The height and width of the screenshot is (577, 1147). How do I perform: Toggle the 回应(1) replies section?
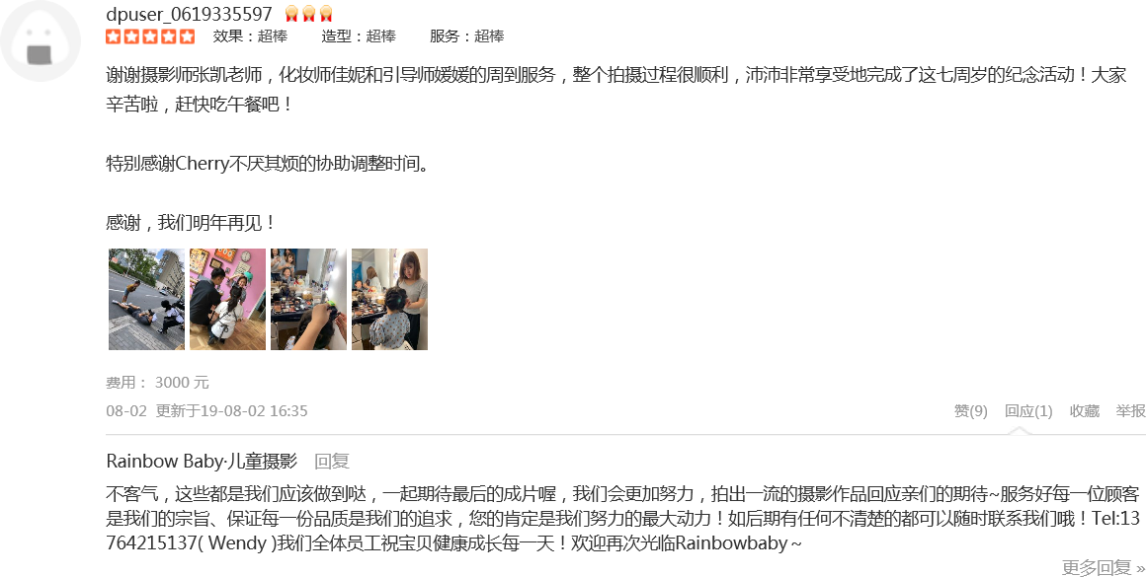click(x=1028, y=411)
